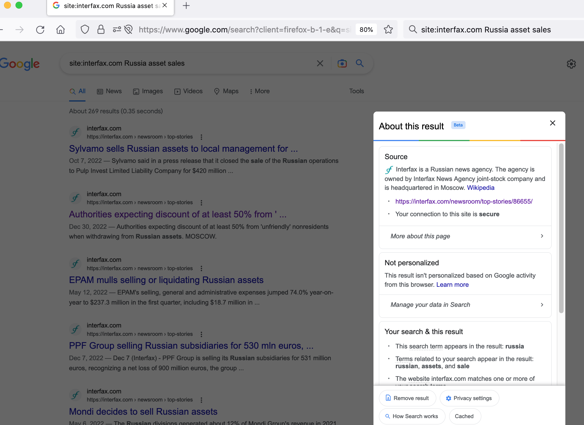Open Sylvamo sells Russian assets result
Viewport: 584px width, 425px height.
[x=184, y=149]
